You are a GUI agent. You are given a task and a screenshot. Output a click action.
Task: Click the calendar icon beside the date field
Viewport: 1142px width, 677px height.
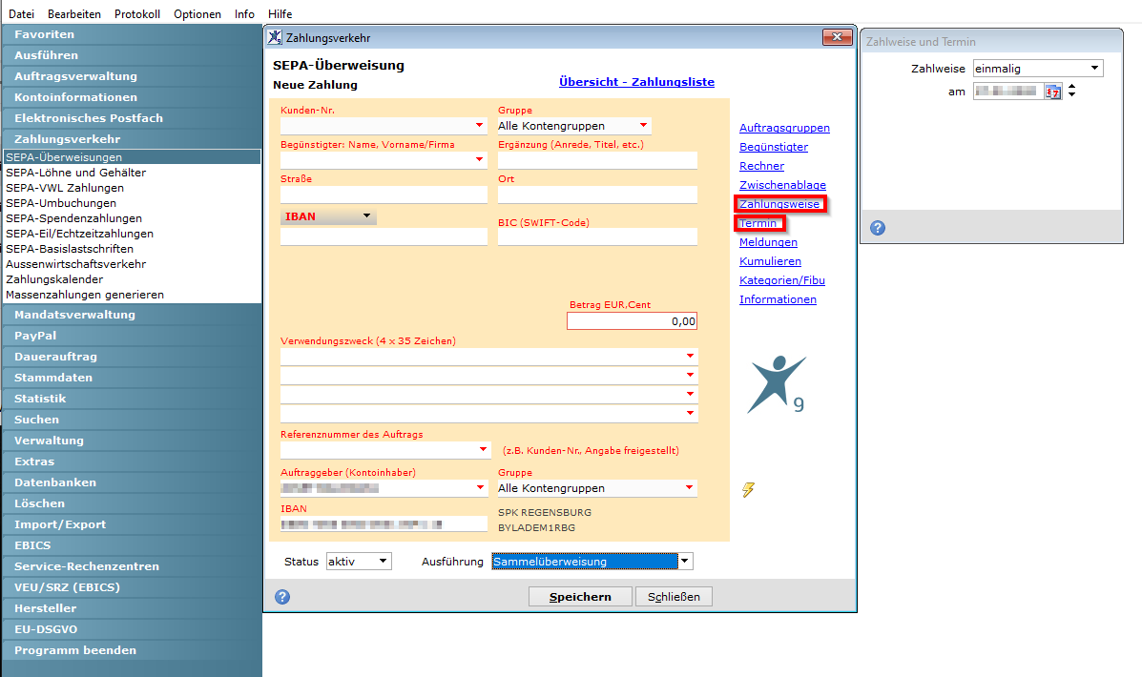click(1053, 92)
